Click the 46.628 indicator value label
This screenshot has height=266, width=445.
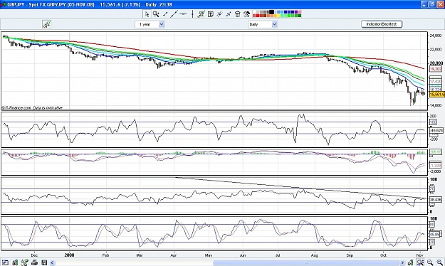[436, 130]
